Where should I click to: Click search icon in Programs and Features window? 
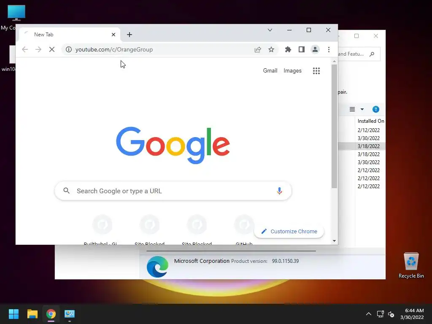point(372,54)
